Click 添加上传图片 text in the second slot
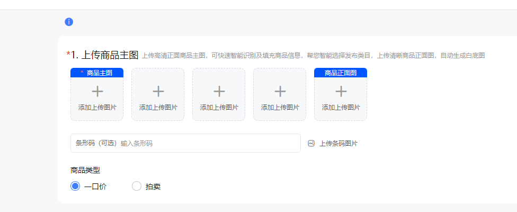517x212 pixels. (158, 108)
